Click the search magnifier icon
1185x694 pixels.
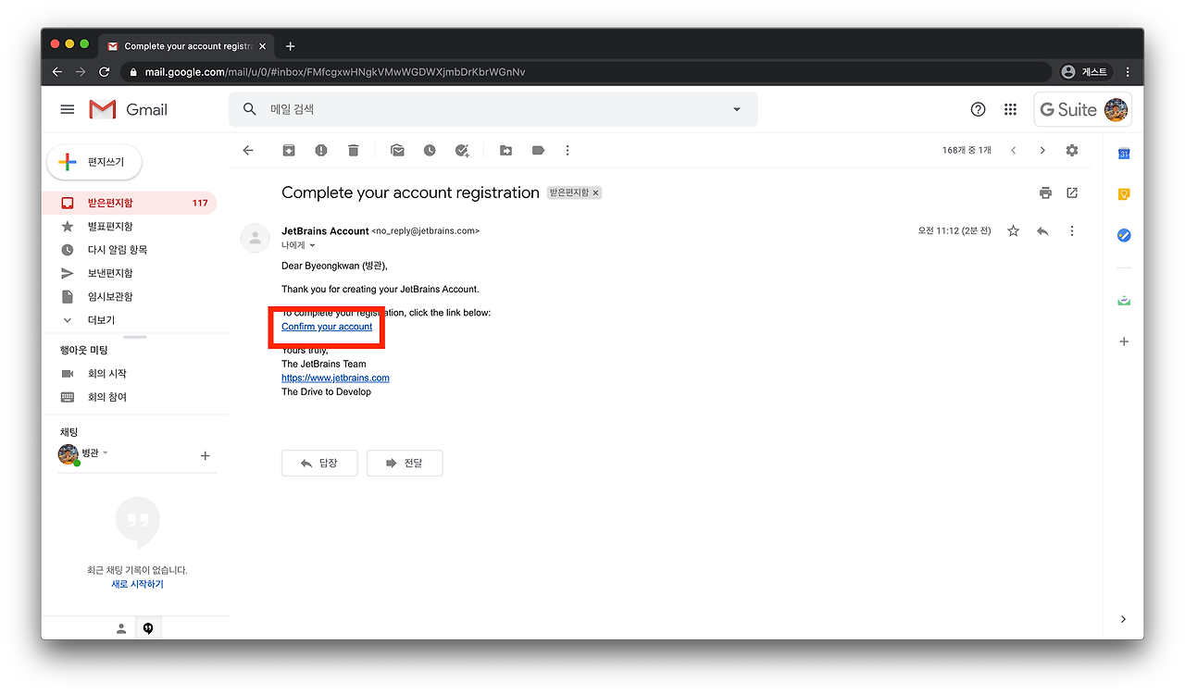point(249,109)
